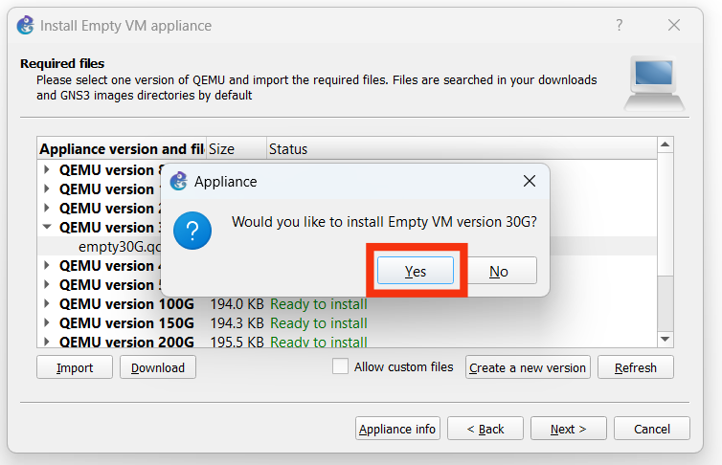The height and width of the screenshot is (465, 722).
Task: Click the help question mark in title bar
Action: 620,26
